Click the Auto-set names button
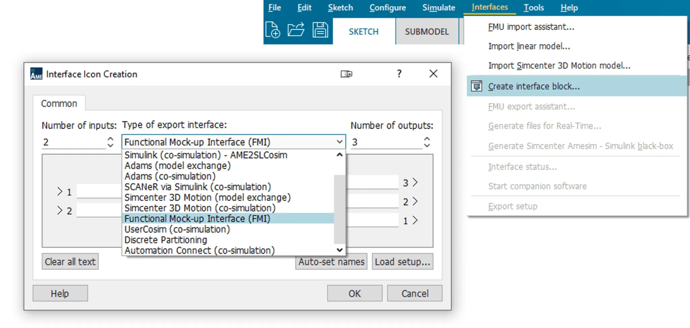This screenshot has height=328, width=690. [331, 261]
